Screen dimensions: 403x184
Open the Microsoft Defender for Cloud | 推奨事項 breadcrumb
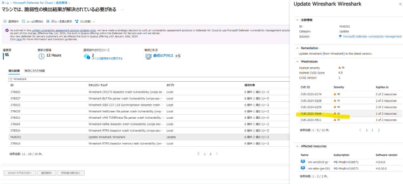[x=40, y=3]
